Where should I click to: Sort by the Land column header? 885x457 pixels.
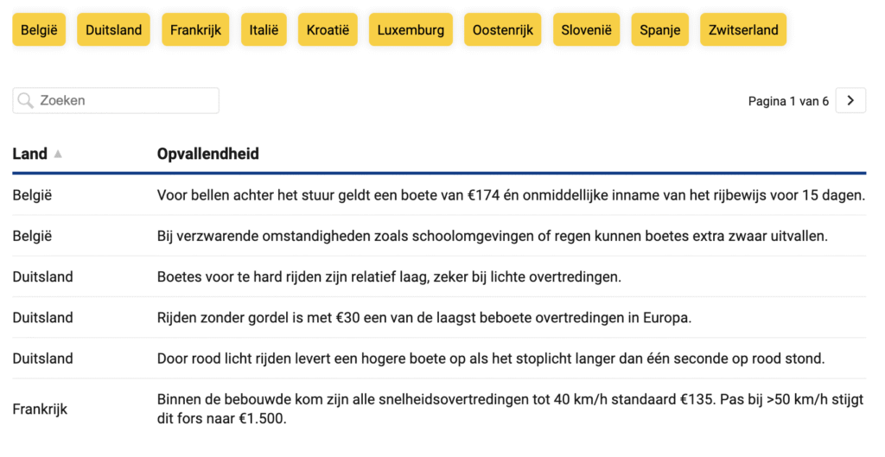tap(30, 154)
